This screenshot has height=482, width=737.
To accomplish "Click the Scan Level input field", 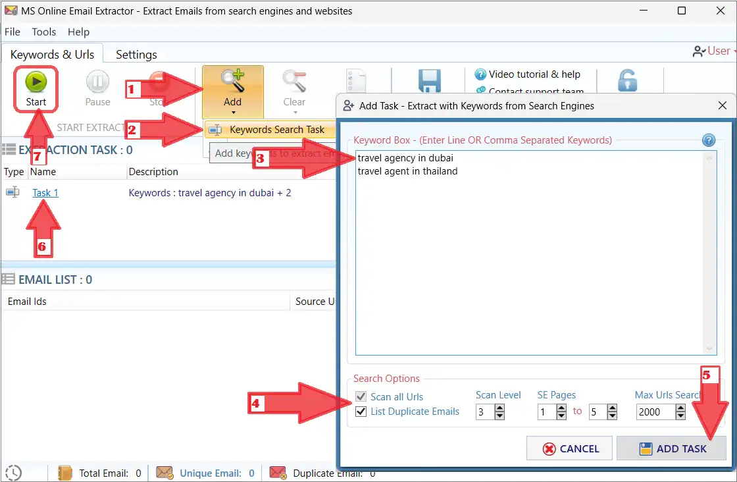I will click(485, 412).
